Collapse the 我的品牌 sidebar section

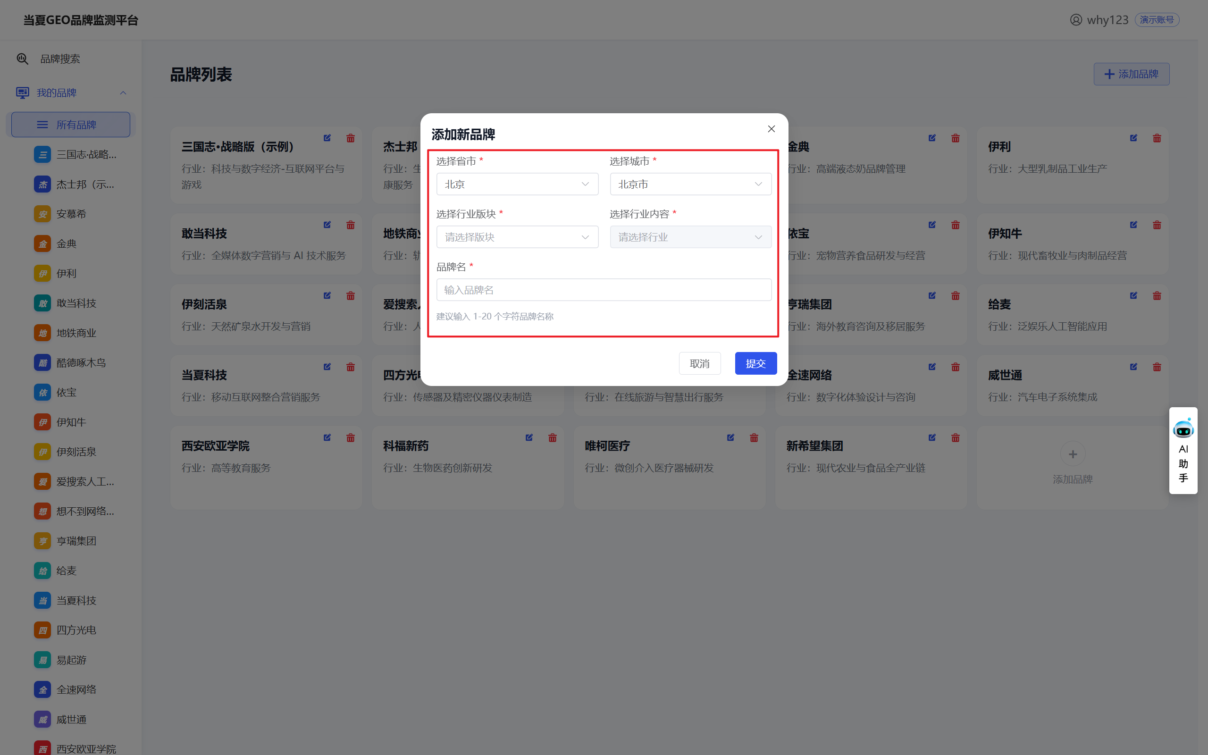pyautogui.click(x=123, y=93)
